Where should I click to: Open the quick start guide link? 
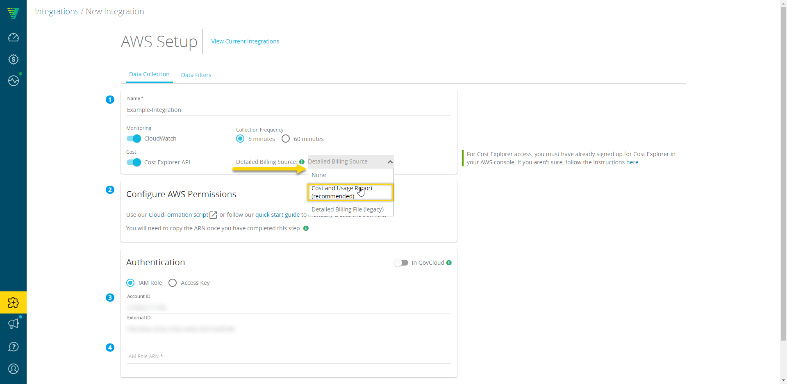point(277,215)
